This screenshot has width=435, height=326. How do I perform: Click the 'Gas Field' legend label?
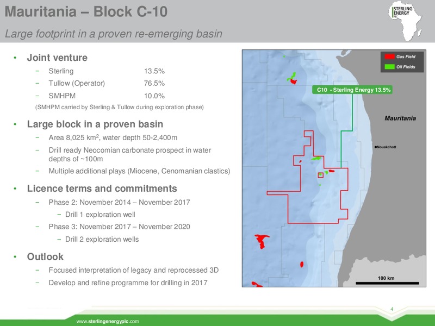[x=406, y=57]
